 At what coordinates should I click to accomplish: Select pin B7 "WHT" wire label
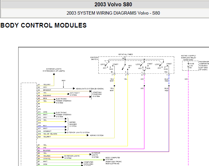pyautogui.click(x=45, y=161)
